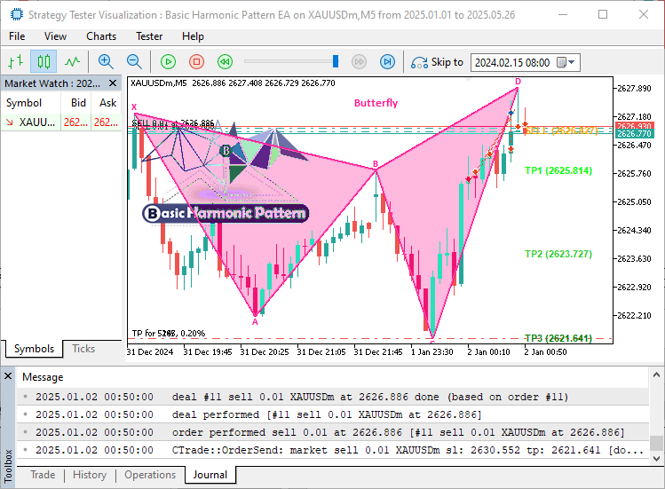Close the Toolbox panel
The height and width of the screenshot is (489, 665).
(x=8, y=377)
